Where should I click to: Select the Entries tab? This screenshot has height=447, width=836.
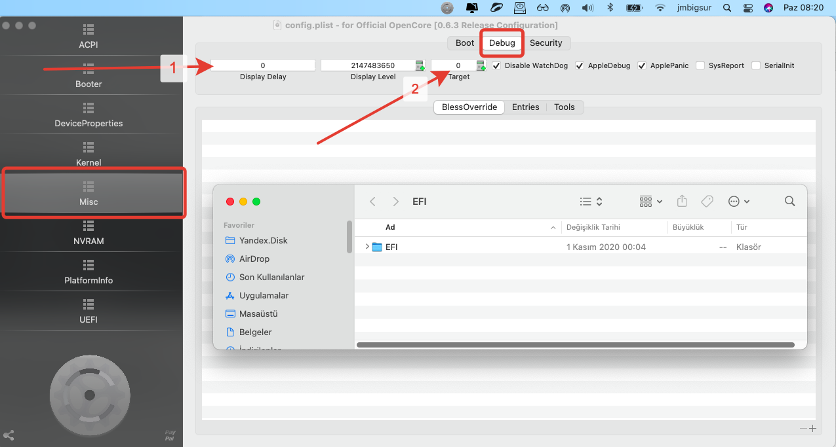526,107
